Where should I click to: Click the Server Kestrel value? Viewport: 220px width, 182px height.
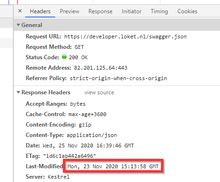pos(59,177)
